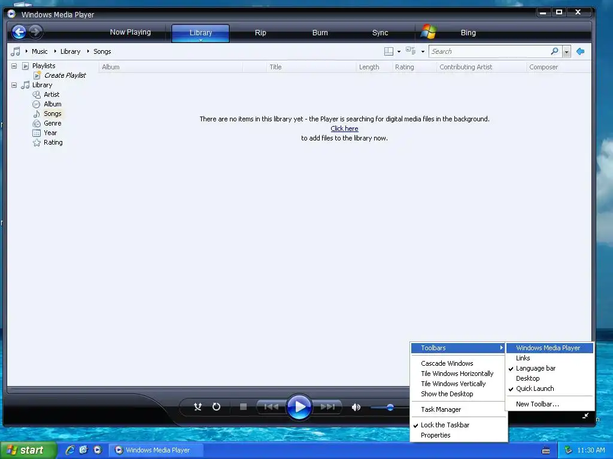Click the Start button
Screen dimensions: 613x459
pos(28,450)
